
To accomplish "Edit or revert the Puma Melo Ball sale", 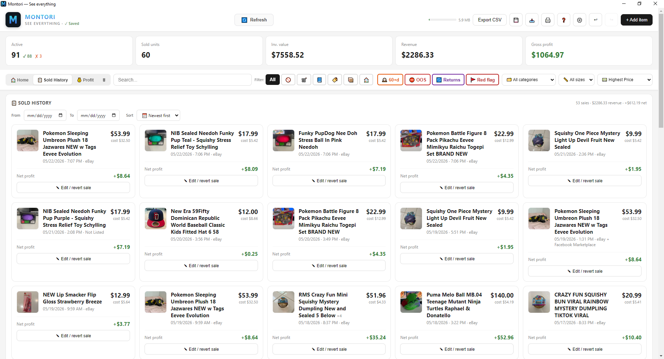I will coord(457,349).
